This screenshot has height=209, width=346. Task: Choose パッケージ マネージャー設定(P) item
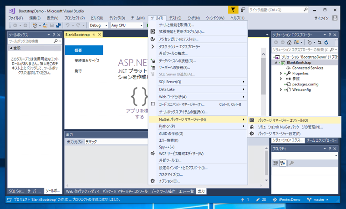tap(294, 134)
